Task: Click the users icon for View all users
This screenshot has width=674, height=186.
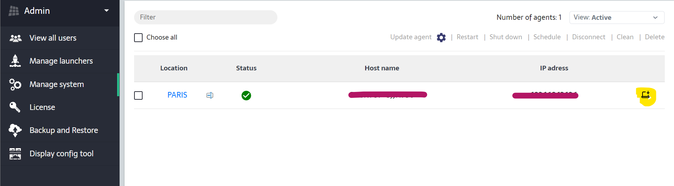Action: (15, 38)
